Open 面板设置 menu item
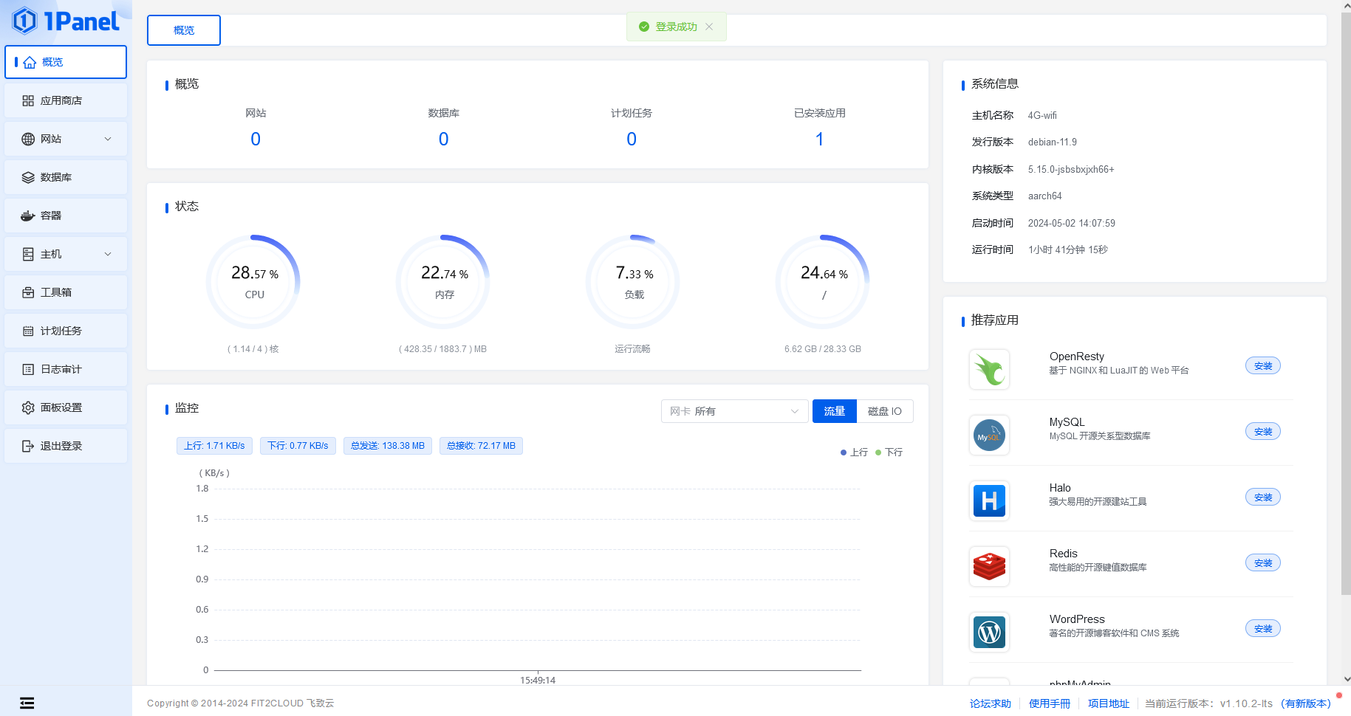This screenshot has height=716, width=1351. (66, 408)
